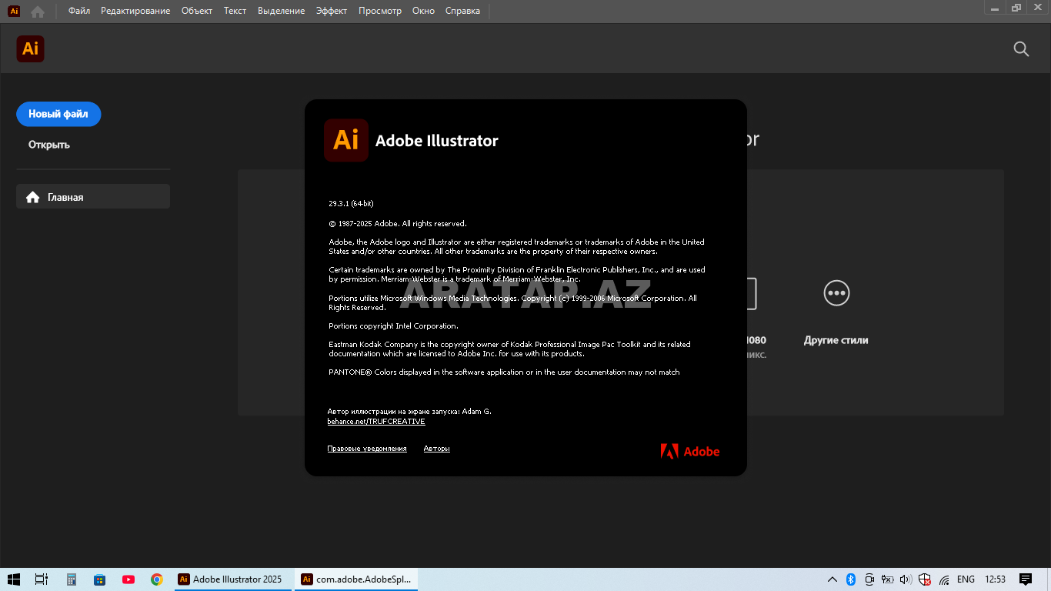Click the Illustrator home icon in the menu bar
Image resolution: width=1051 pixels, height=591 pixels.
[x=37, y=12]
